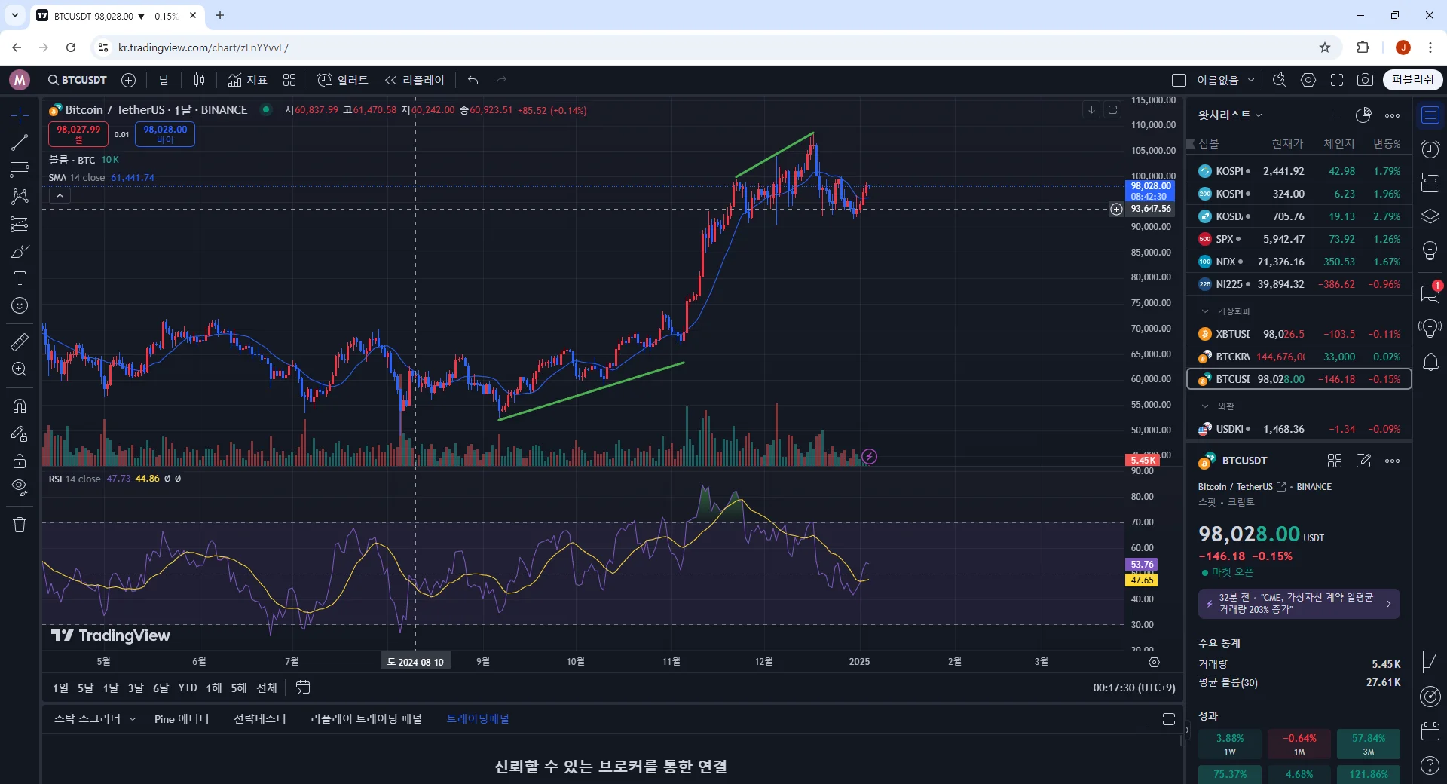The height and width of the screenshot is (784, 1447).
Task: Select the zoom in tool
Action: point(20,369)
